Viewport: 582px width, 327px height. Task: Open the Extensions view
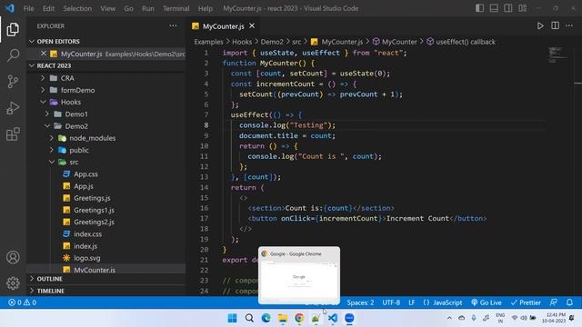pyautogui.click(x=13, y=134)
